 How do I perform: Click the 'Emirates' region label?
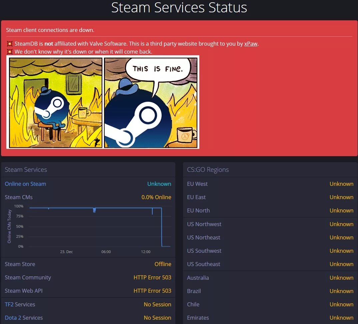coord(198,318)
